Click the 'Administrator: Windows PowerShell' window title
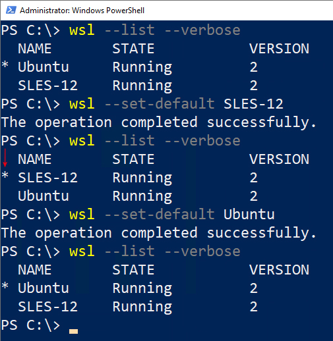Viewport: 333px width, 341px height. (82, 11)
